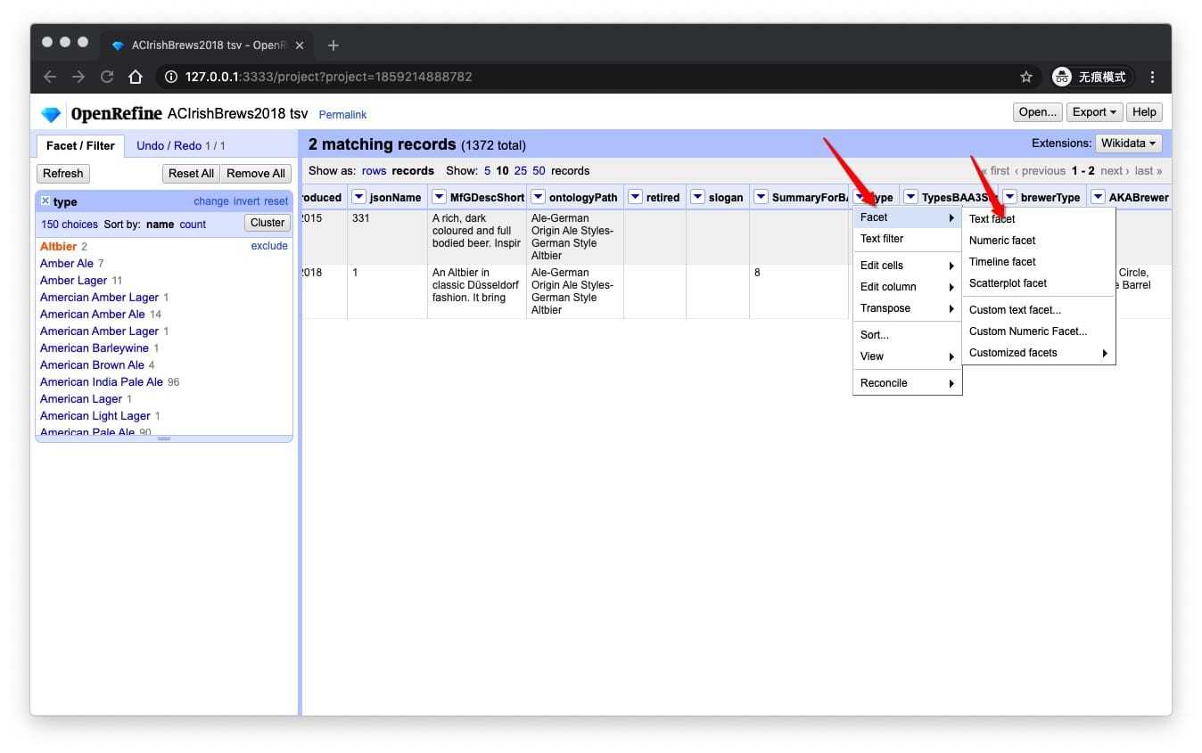Expand the Export dropdown

click(1095, 112)
